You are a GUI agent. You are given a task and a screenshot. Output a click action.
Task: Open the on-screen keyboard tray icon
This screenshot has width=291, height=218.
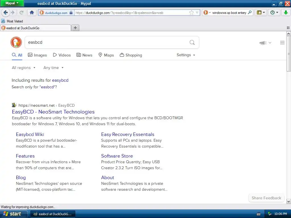pos(259,214)
